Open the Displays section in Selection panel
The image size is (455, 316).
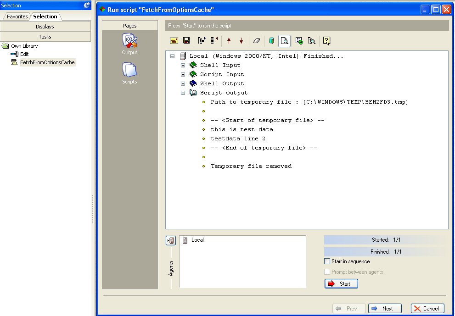(x=45, y=27)
